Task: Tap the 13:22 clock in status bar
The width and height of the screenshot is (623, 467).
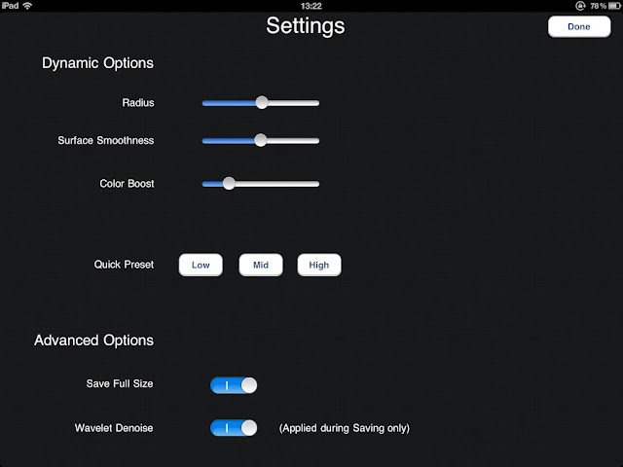Action: tap(311, 6)
